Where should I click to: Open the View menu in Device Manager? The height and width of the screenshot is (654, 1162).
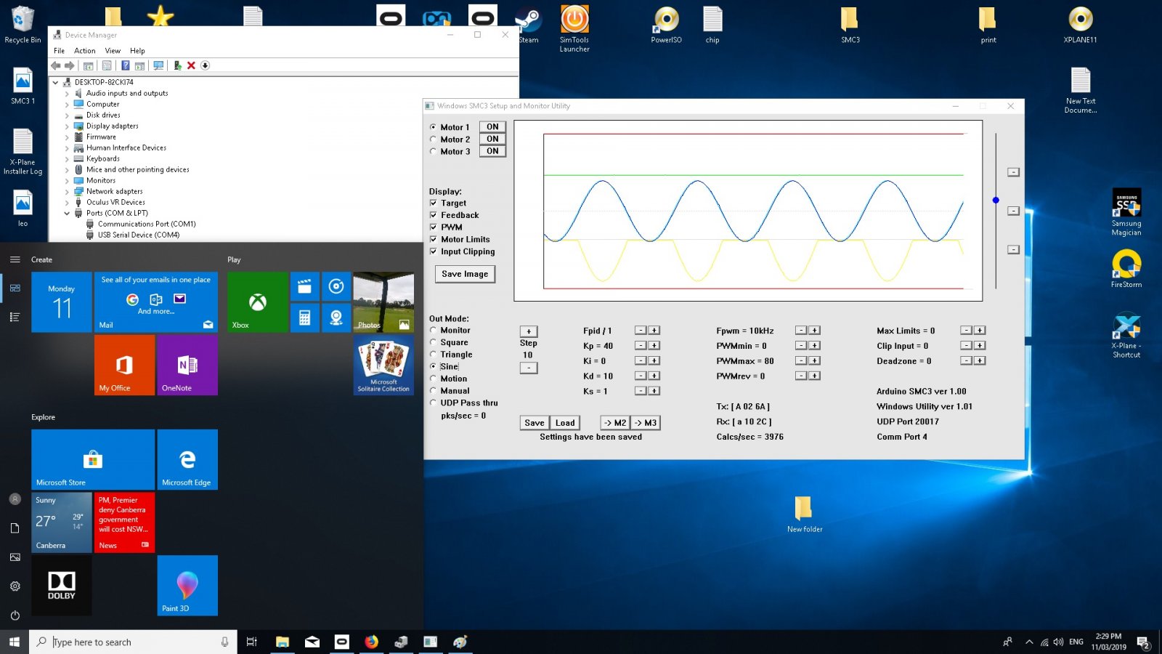(113, 51)
